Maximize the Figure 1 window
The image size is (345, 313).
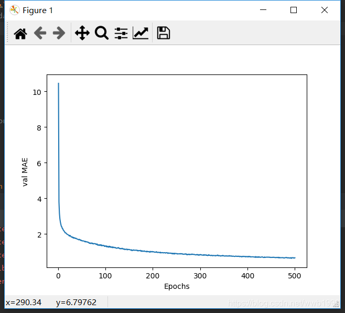coord(294,10)
